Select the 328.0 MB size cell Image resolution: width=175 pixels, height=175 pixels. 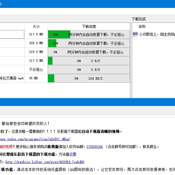point(36,43)
